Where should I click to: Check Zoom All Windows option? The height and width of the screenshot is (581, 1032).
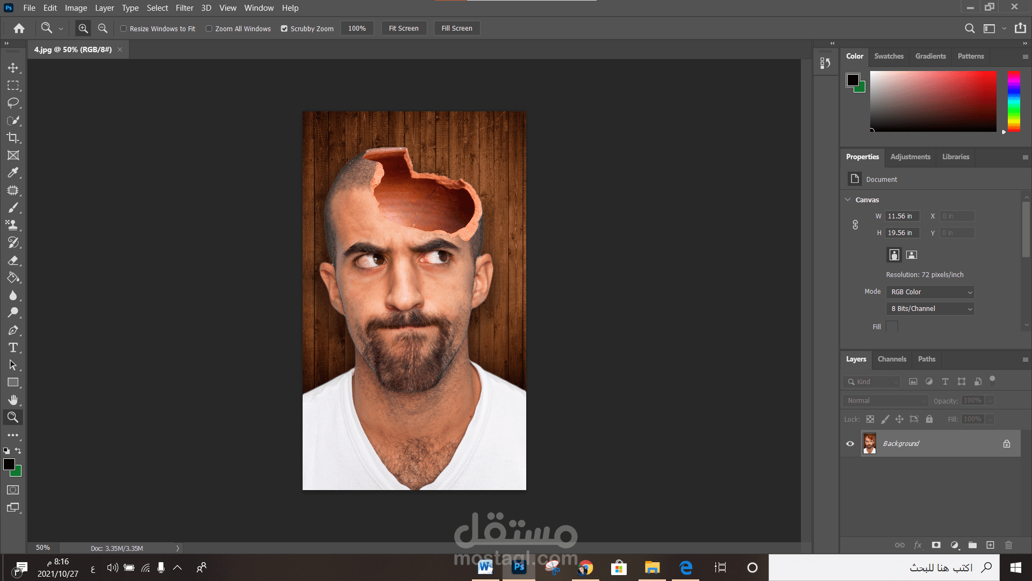click(x=209, y=29)
